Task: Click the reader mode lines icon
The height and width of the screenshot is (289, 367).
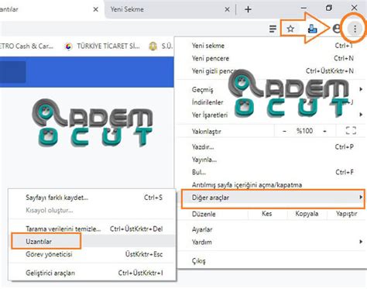Action: coord(273,29)
